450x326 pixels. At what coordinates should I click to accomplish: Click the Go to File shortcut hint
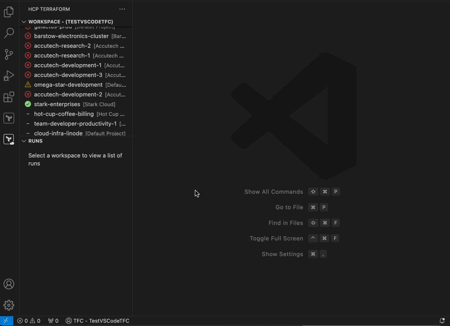(302, 207)
